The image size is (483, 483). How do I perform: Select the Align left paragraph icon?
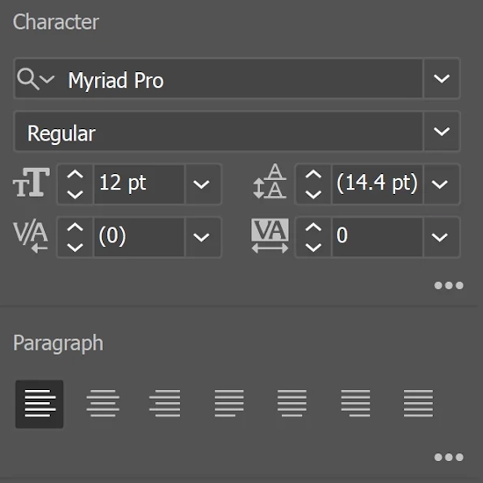pyautogui.click(x=40, y=404)
